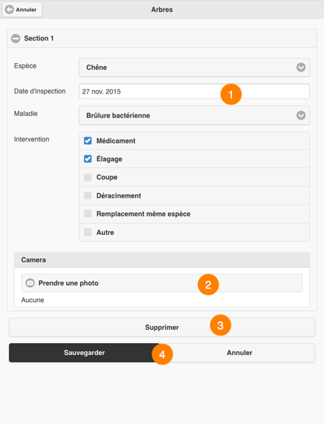Click the Date d'inspection input field
324x424 pixels.
pyautogui.click(x=194, y=91)
